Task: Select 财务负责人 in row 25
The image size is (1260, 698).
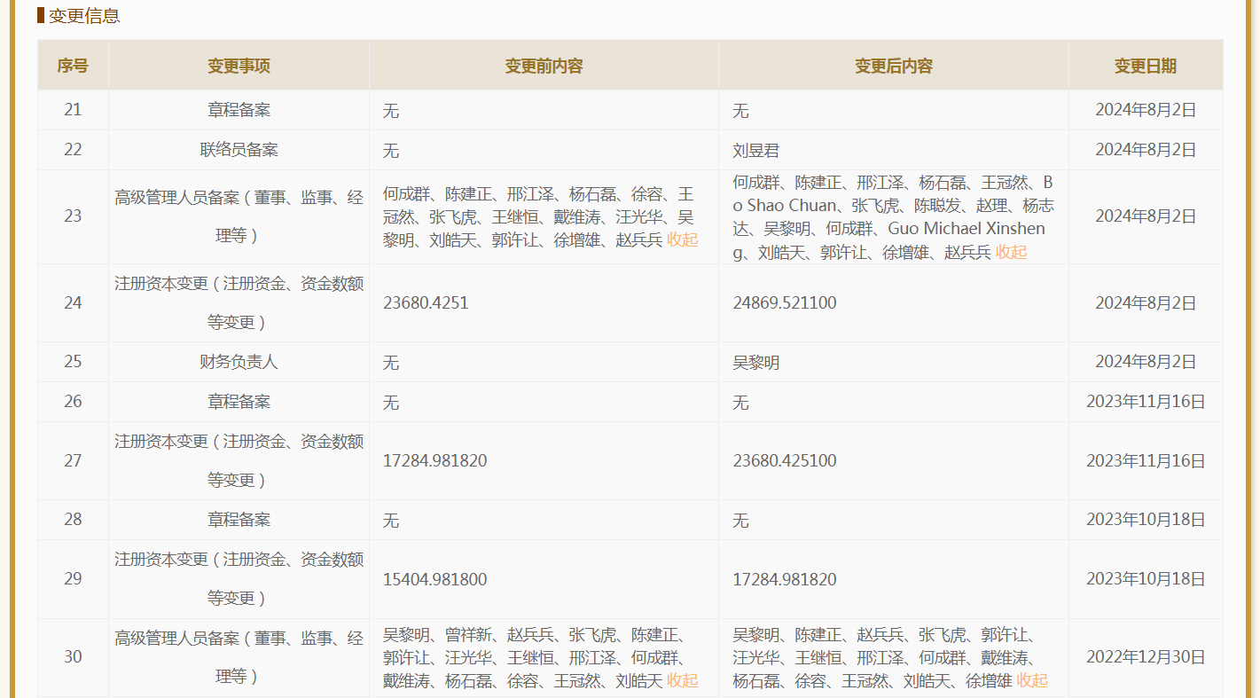Action: point(239,362)
